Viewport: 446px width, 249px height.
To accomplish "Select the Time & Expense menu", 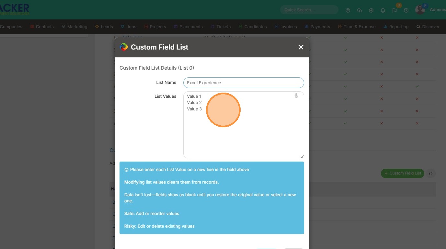I will coord(357,27).
